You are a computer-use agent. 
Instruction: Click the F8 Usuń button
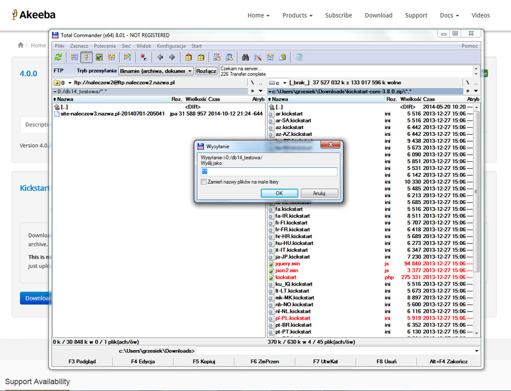(x=386, y=361)
